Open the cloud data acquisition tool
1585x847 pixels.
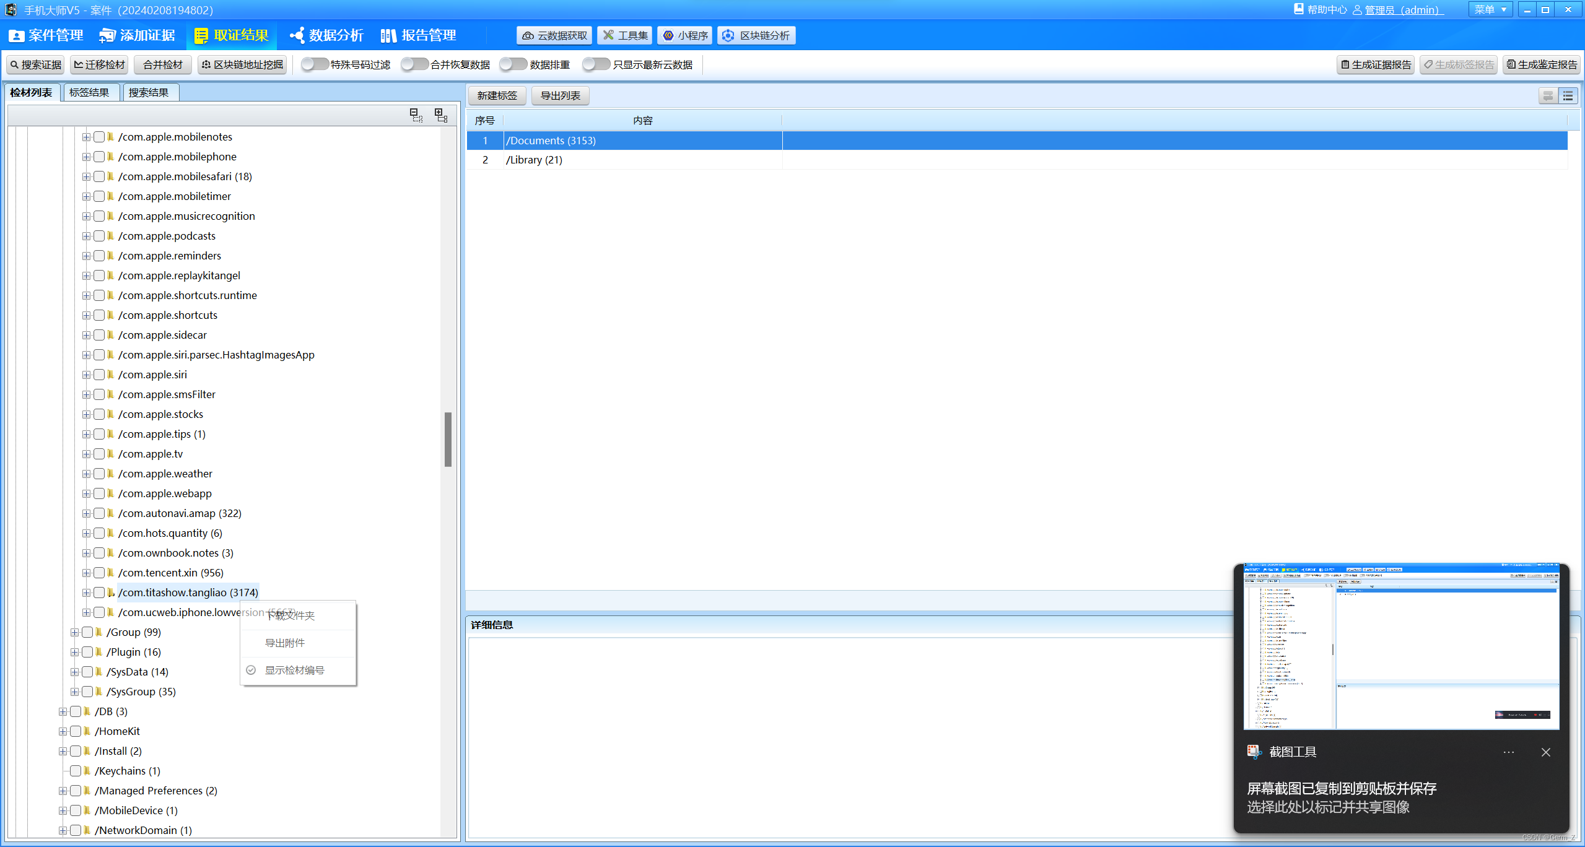(554, 35)
